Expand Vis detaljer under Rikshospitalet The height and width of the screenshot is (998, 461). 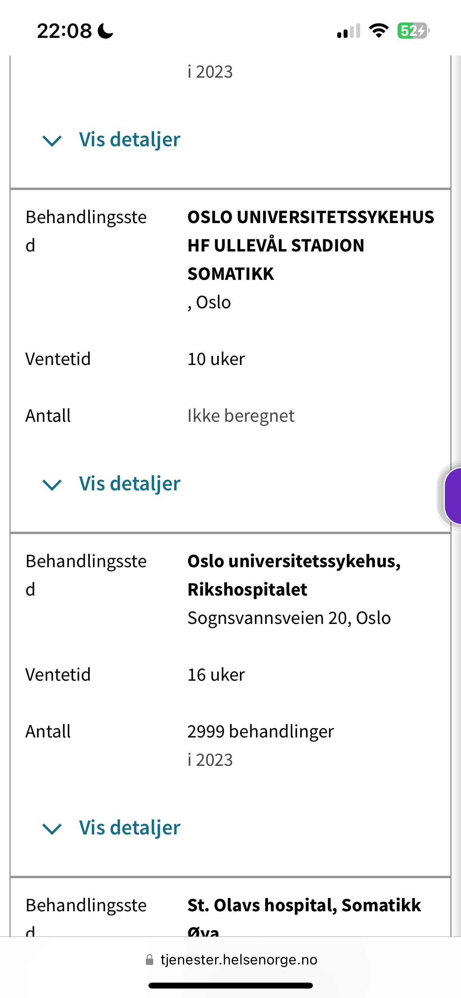point(130,828)
